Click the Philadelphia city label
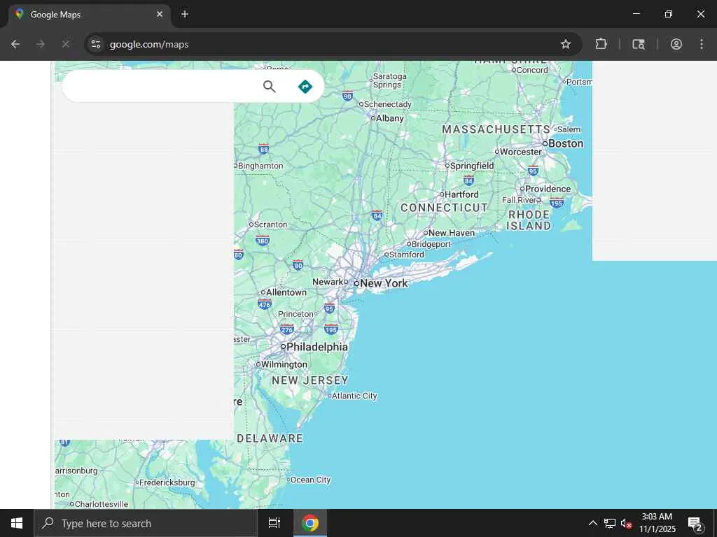717x537 pixels. [x=317, y=347]
